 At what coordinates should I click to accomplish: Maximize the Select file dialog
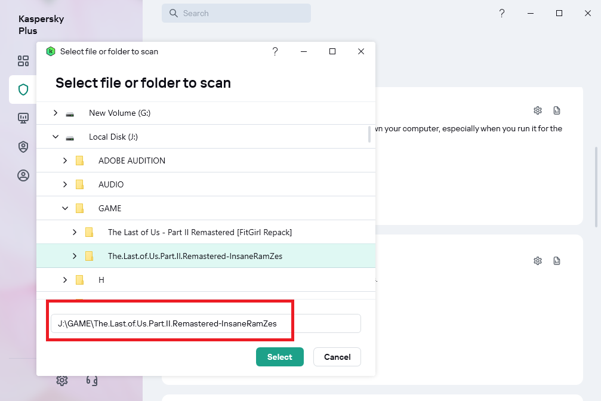pyautogui.click(x=332, y=51)
